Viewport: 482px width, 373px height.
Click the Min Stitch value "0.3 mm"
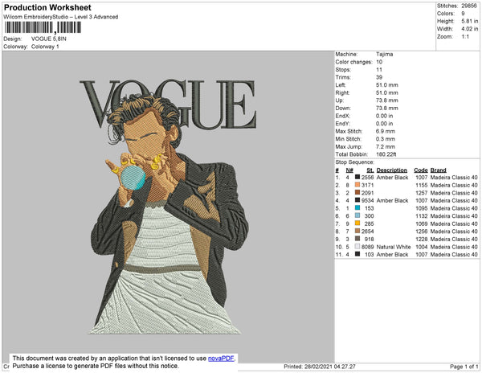(x=386, y=139)
